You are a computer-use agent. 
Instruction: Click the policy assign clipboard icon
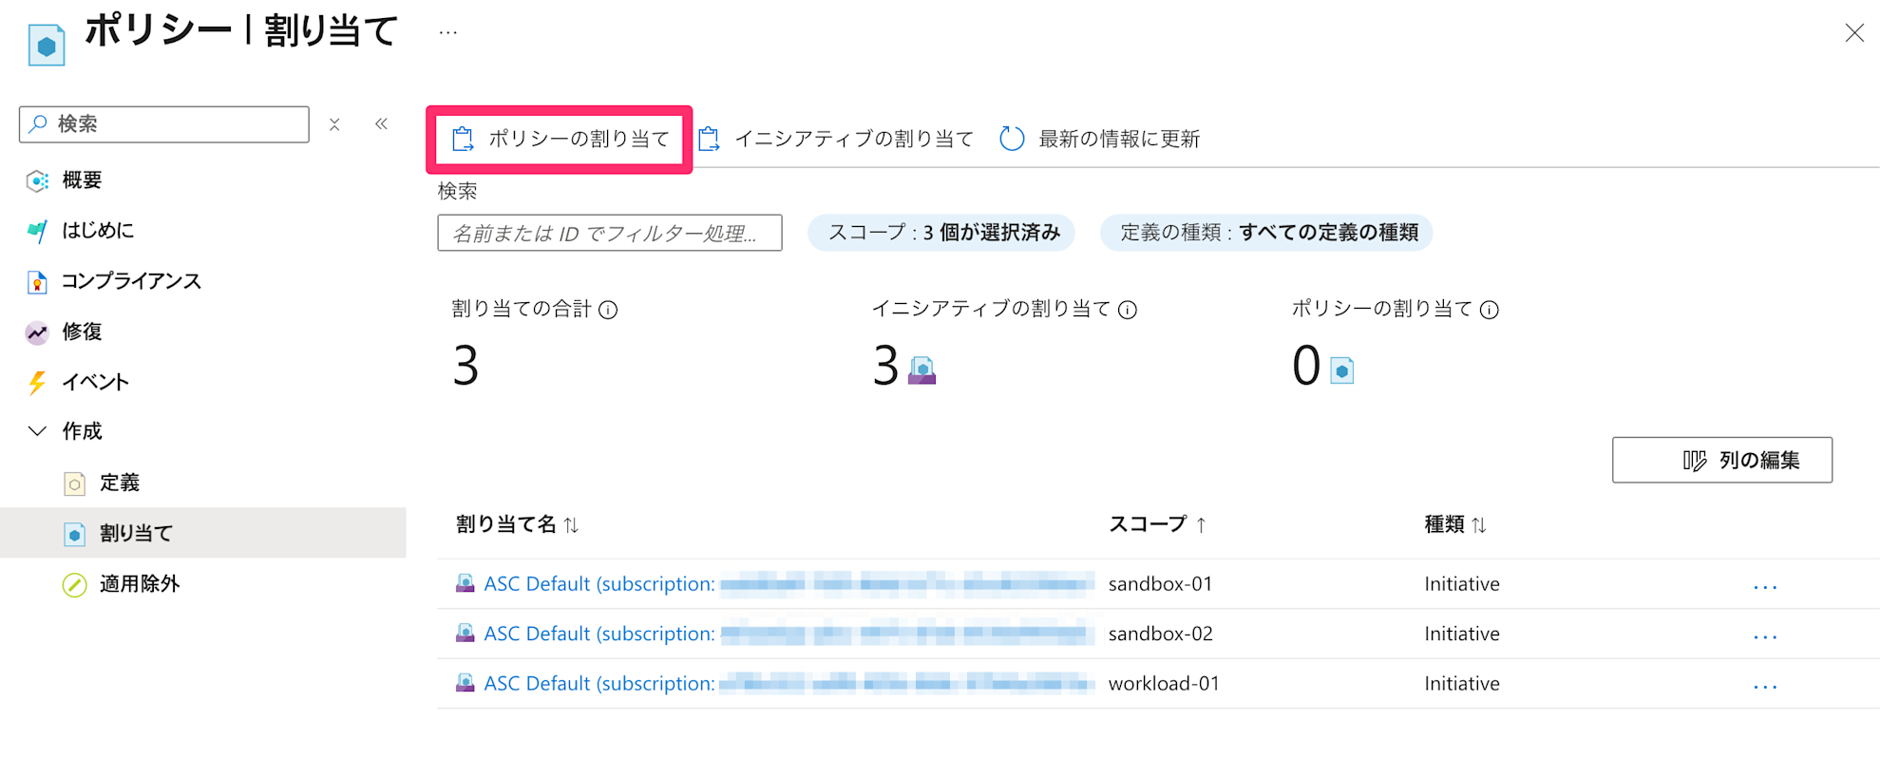(463, 139)
